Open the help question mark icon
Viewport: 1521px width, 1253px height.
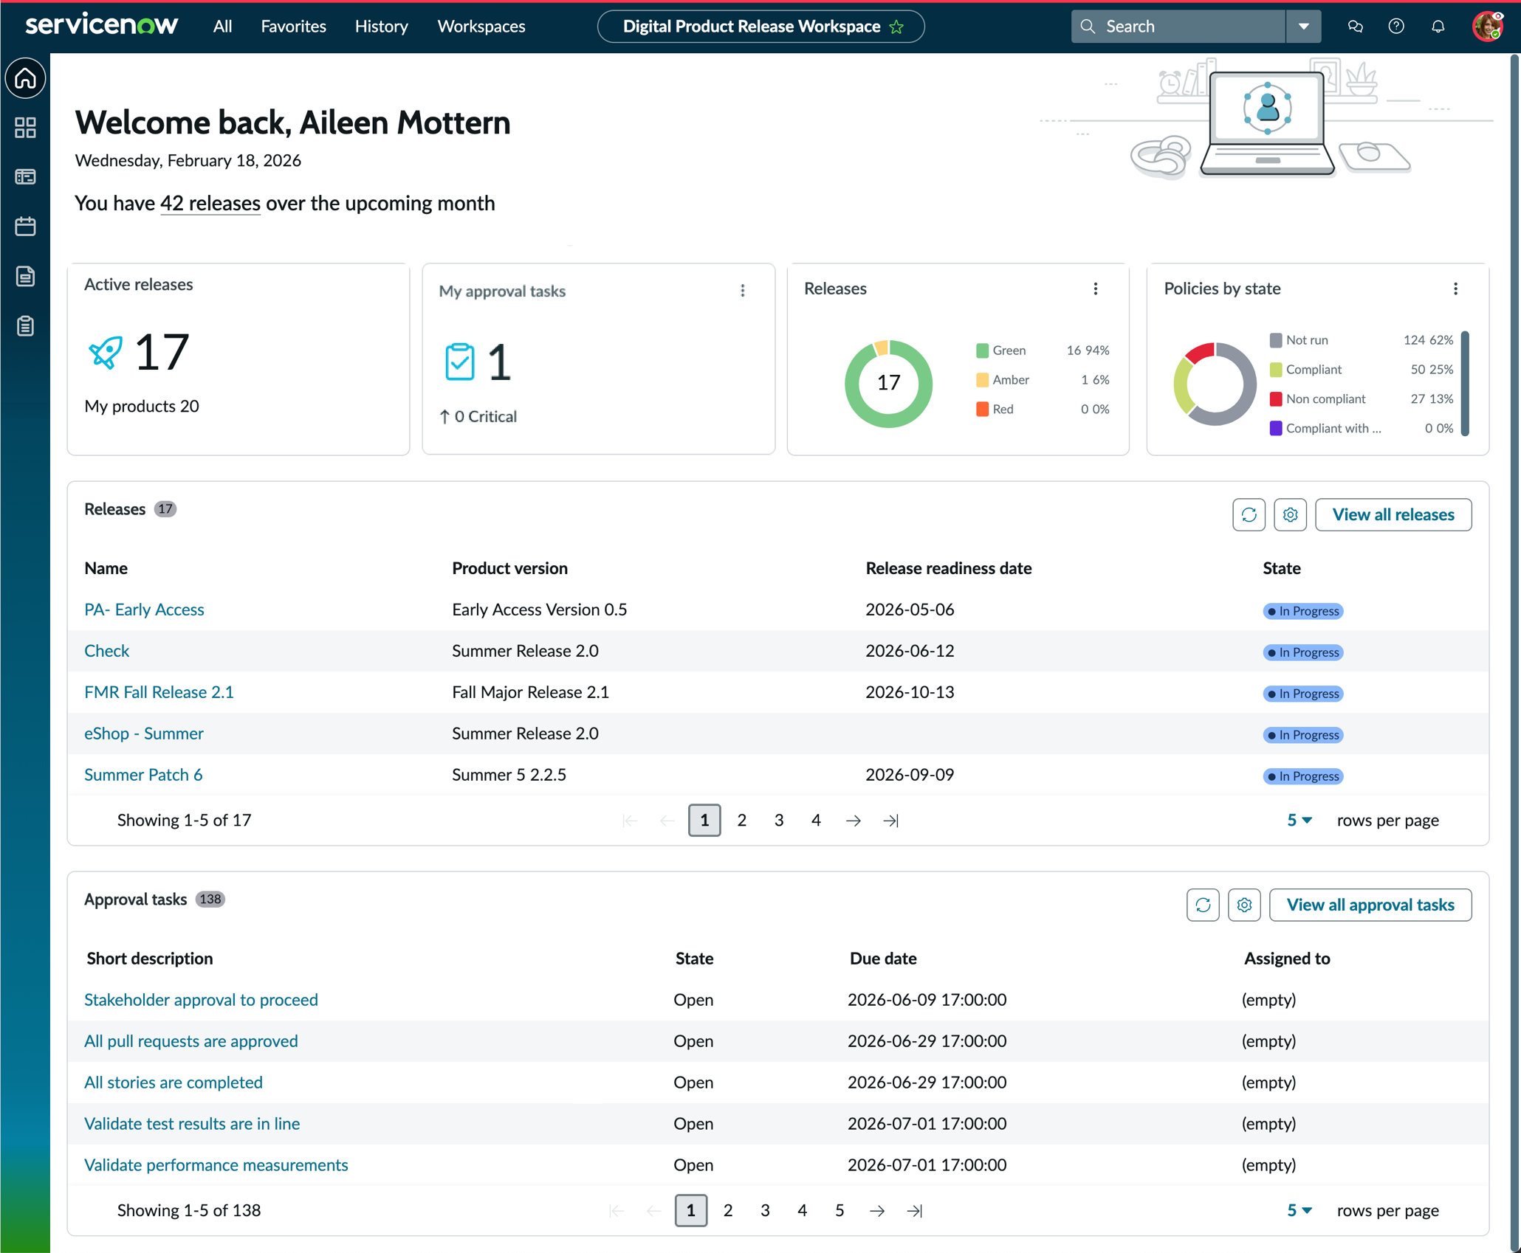click(1396, 27)
